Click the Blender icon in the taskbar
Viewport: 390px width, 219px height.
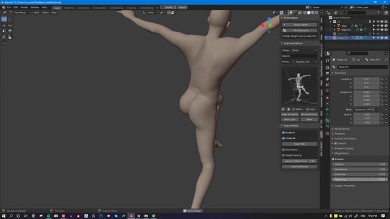tap(131, 216)
